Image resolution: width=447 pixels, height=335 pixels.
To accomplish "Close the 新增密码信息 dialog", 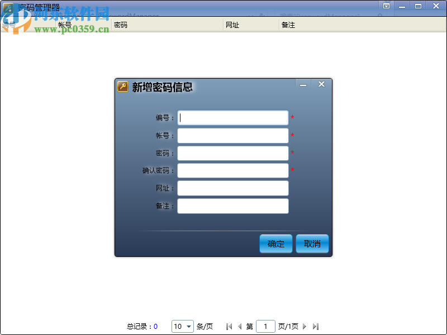I will 322,84.
